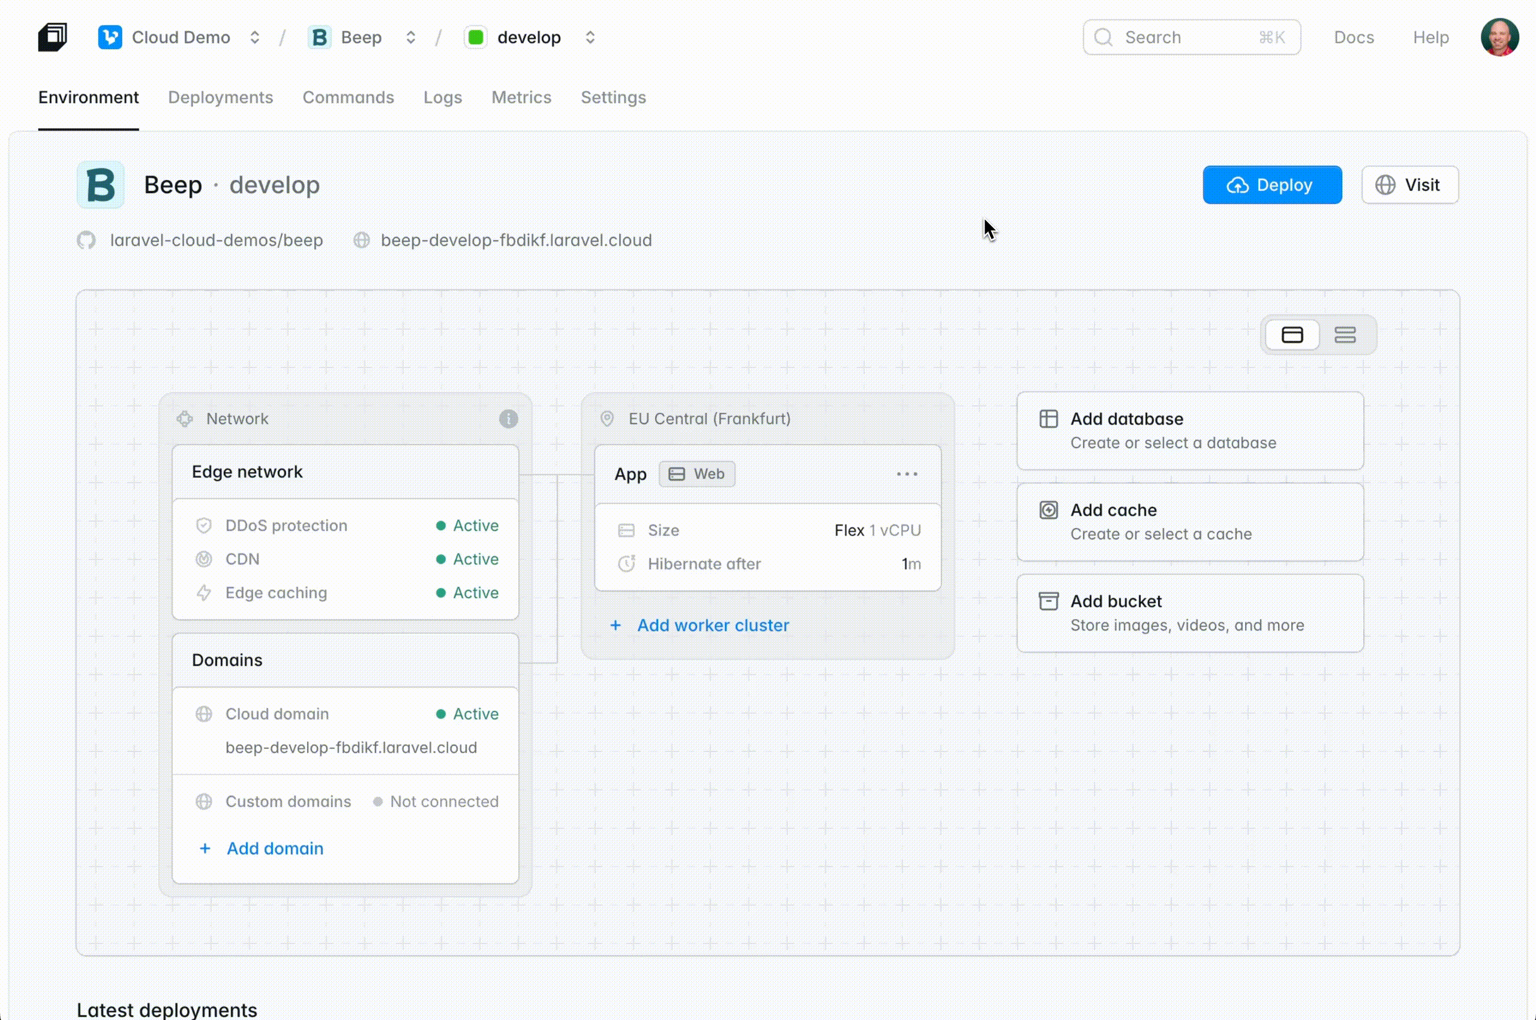The width and height of the screenshot is (1536, 1020).
Task: Click the database icon in Add database card
Action: [x=1048, y=418]
